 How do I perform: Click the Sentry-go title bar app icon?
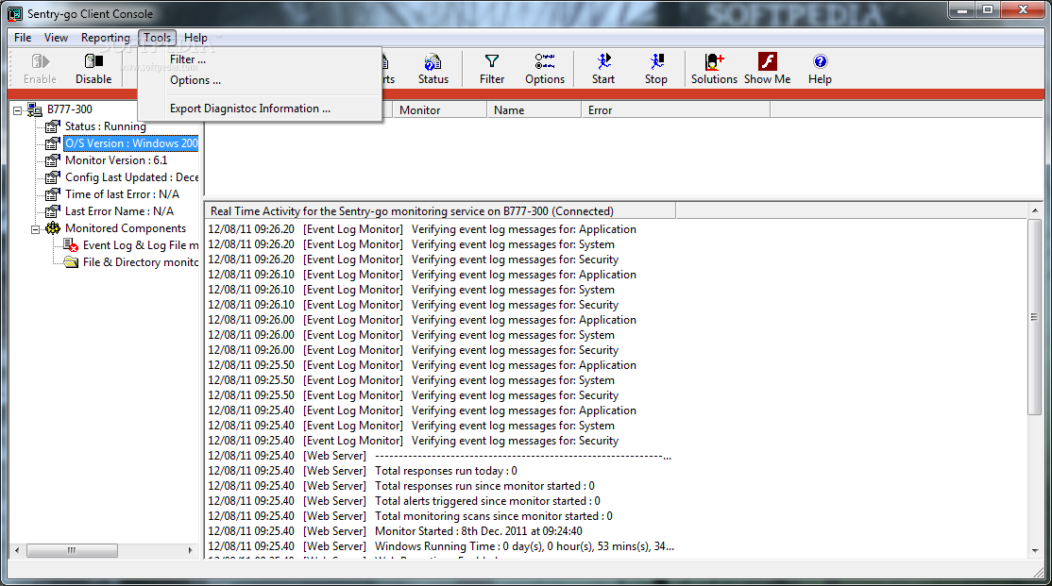15,13
